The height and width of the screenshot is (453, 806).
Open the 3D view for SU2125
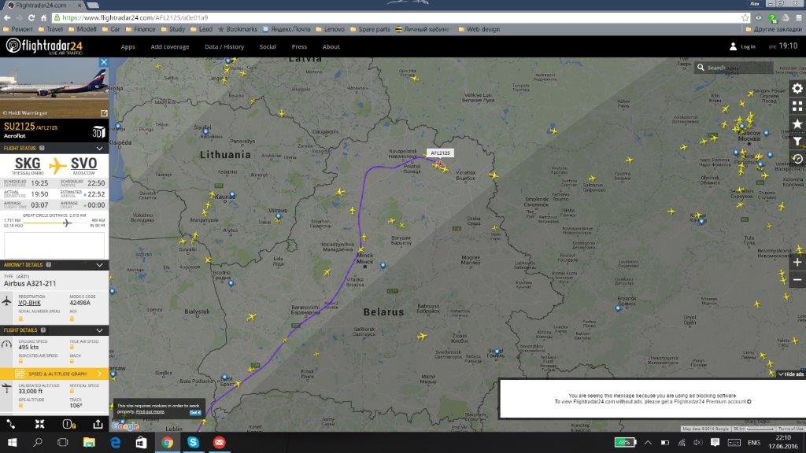point(98,132)
